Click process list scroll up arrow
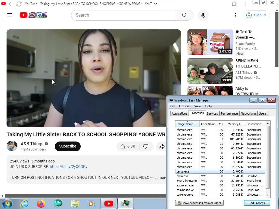 click(268, 123)
